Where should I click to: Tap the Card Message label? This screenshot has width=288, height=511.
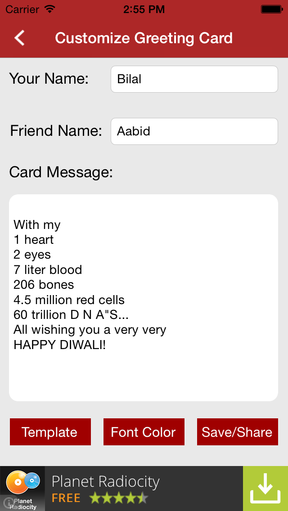[x=61, y=172]
